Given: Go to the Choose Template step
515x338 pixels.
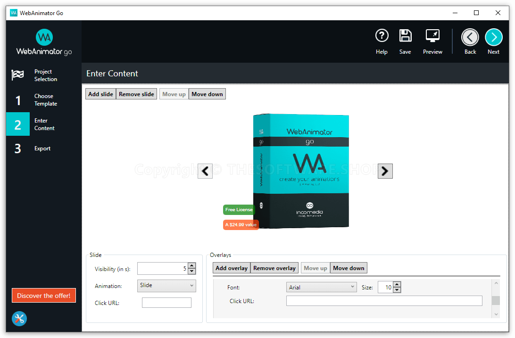Looking at the screenshot, I should pyautogui.click(x=43, y=100).
